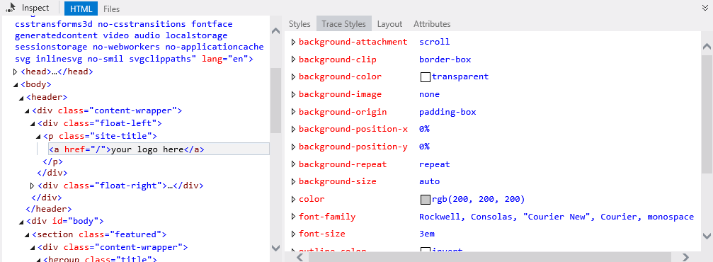
Task: Open the Files tab
Action: [x=111, y=8]
